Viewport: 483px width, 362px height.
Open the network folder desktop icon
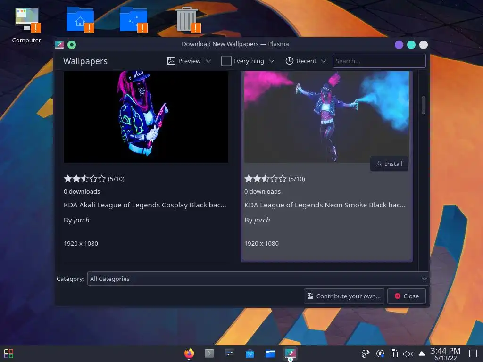click(x=133, y=19)
